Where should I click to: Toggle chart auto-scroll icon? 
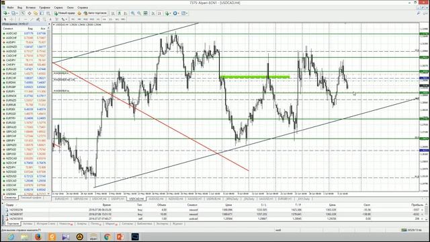(153, 13)
